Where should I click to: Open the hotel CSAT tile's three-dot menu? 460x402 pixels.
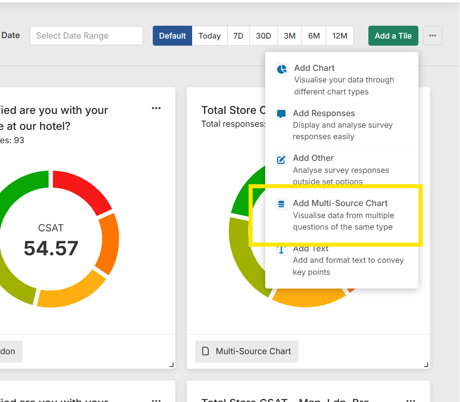click(x=156, y=108)
